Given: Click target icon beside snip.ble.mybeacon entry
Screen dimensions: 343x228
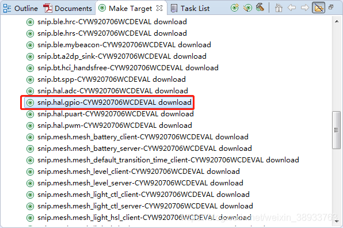Looking at the screenshot, I should tap(30, 45).
